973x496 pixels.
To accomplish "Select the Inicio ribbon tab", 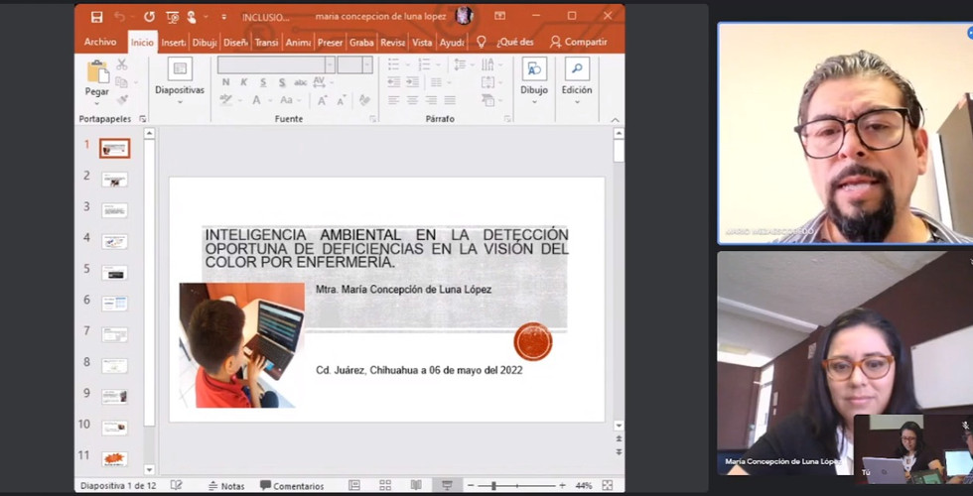I will click(142, 42).
